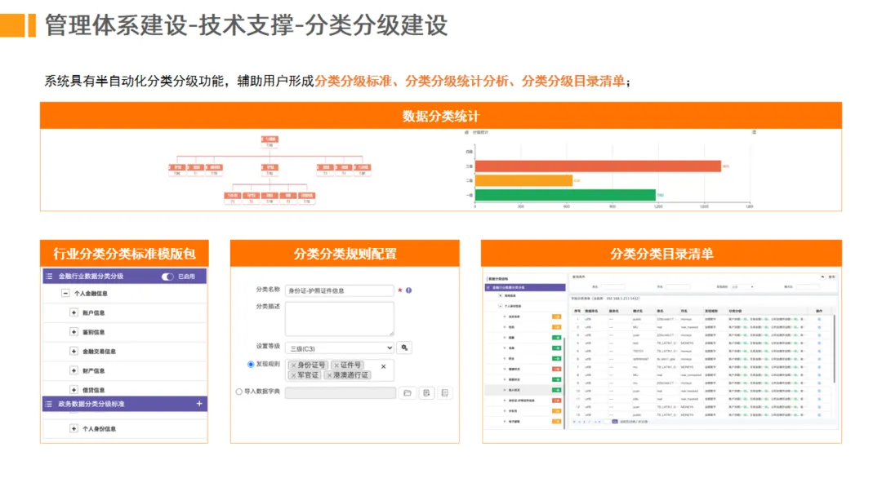The width and height of the screenshot is (882, 496).
Task: Remove the 身份证号 rule tag
Action: (294, 365)
